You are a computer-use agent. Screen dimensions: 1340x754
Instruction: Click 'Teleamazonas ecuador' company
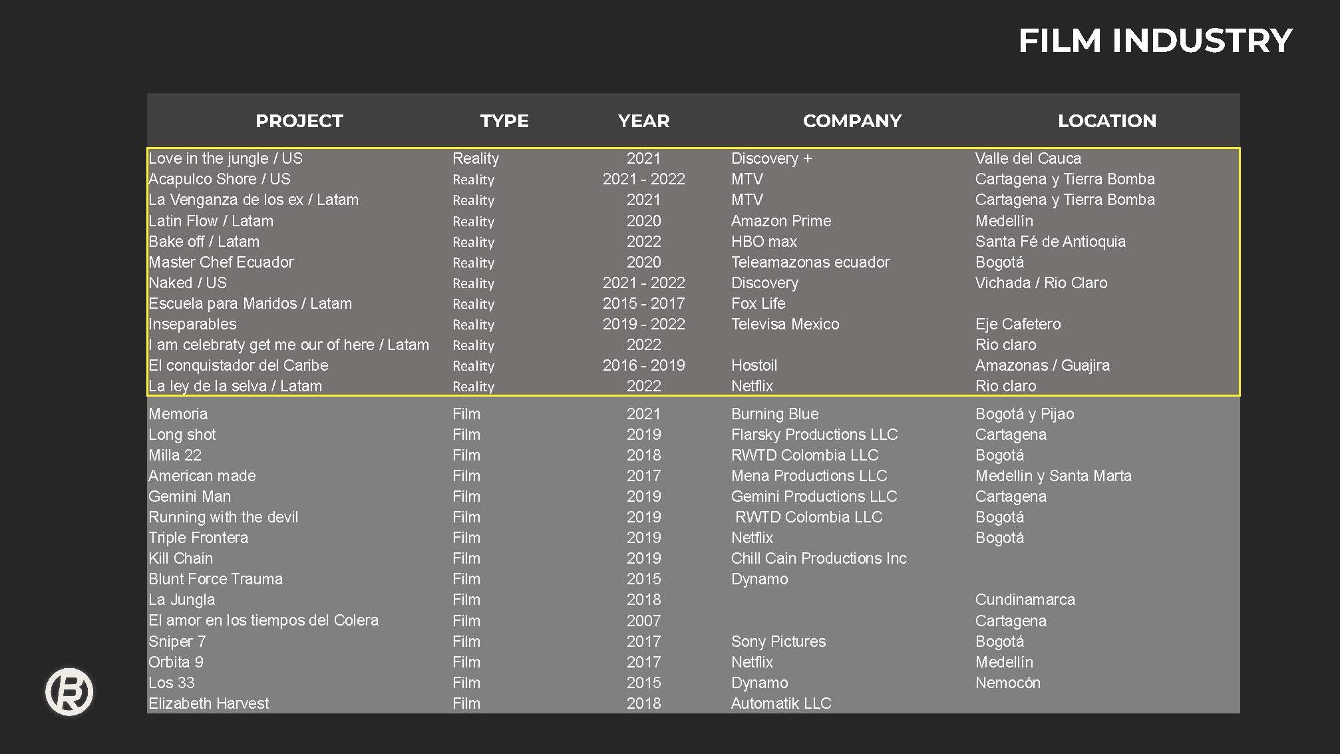click(x=810, y=262)
